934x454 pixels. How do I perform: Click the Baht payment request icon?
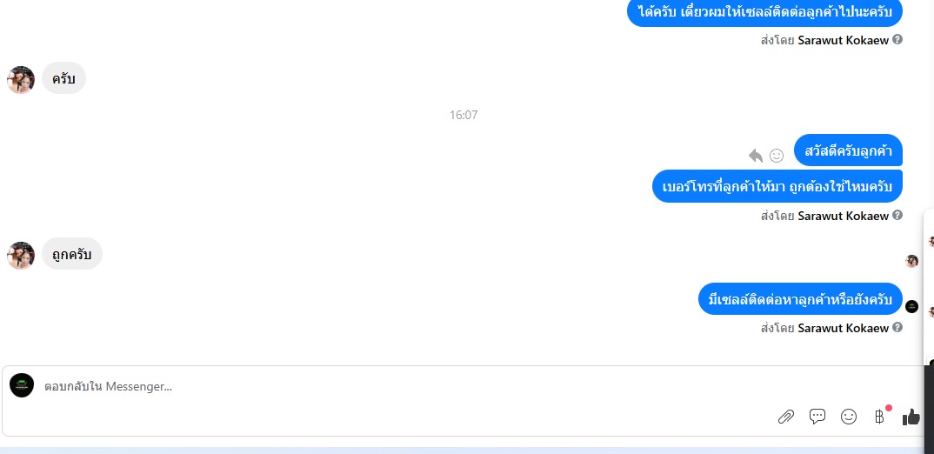pos(879,417)
